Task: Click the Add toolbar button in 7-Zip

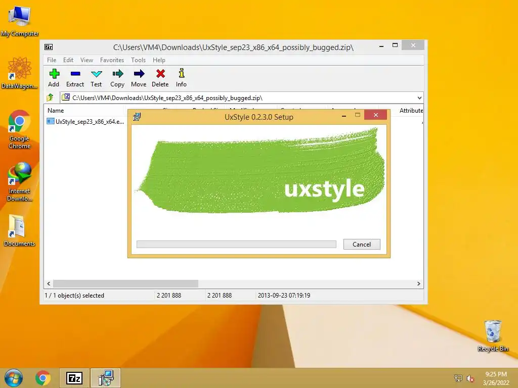Action: tap(54, 78)
